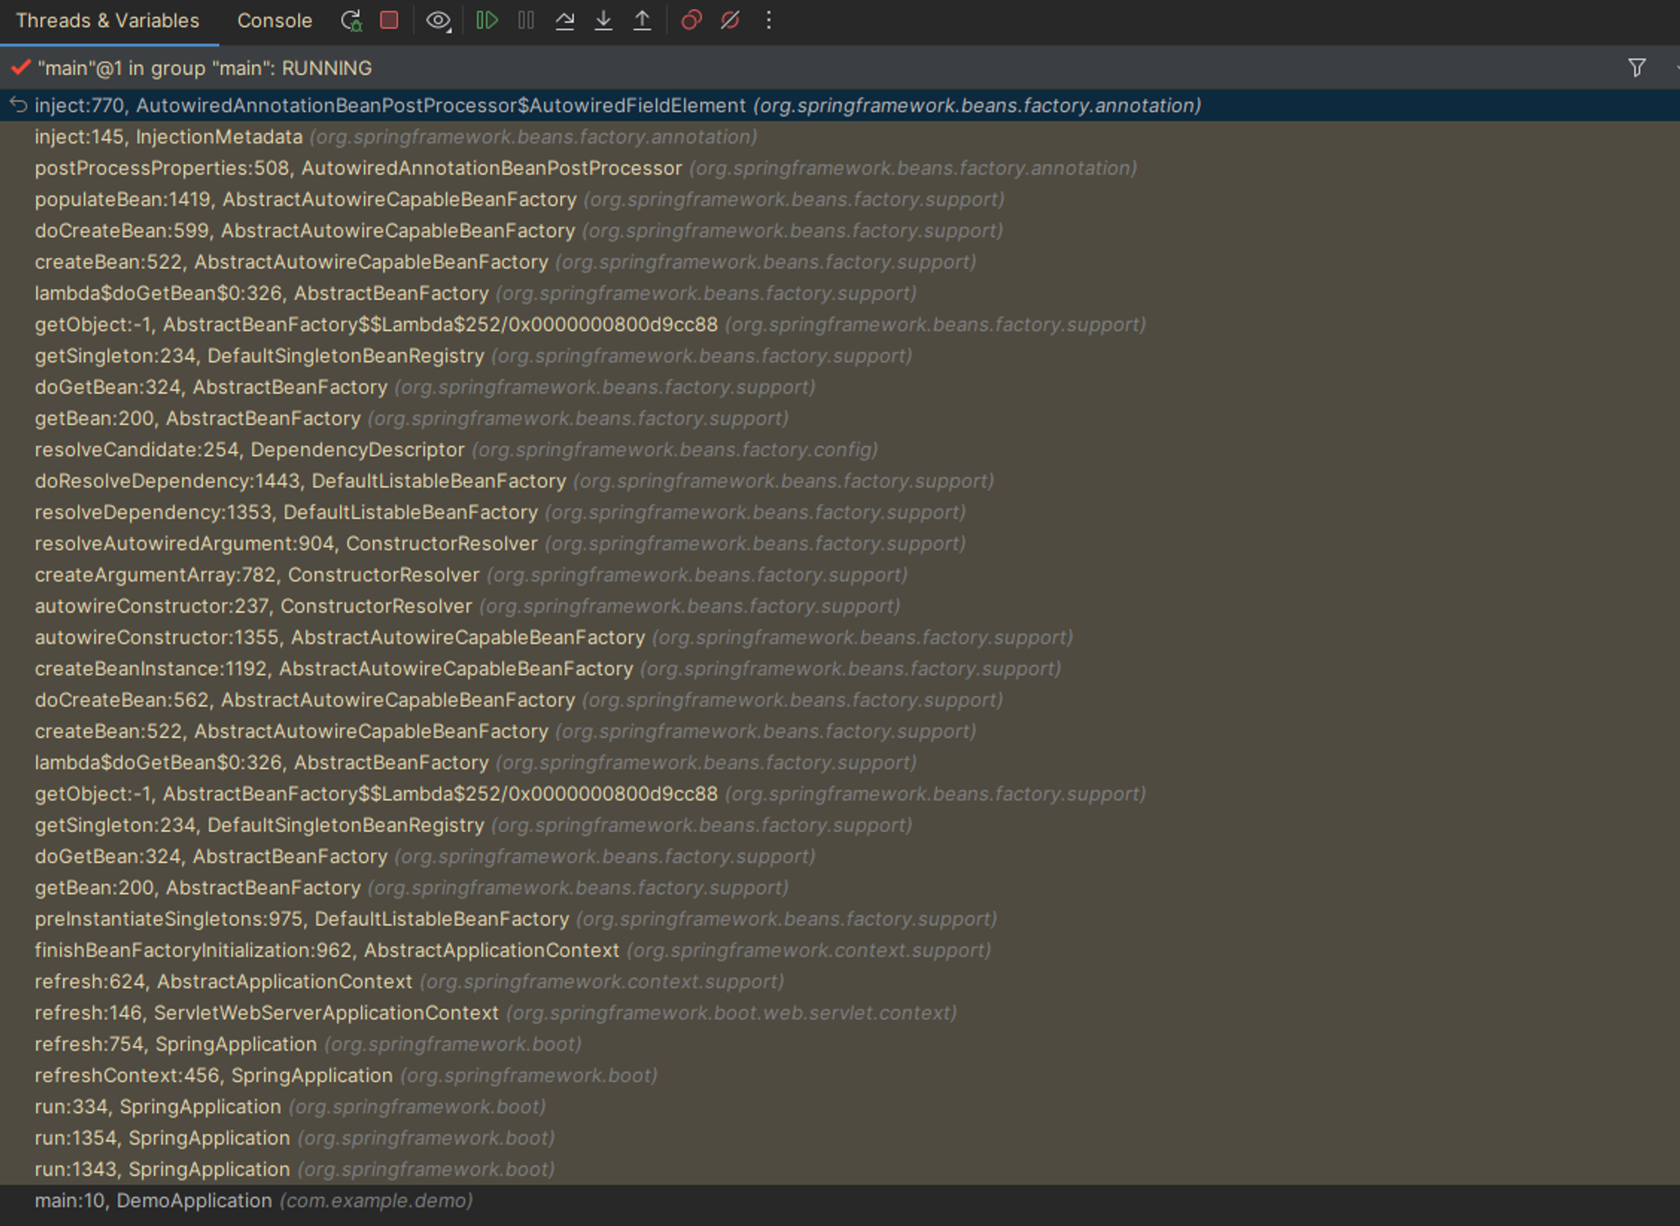Select the main@1 RUNNING thread row
This screenshot has height=1226, width=1680.
204,68
